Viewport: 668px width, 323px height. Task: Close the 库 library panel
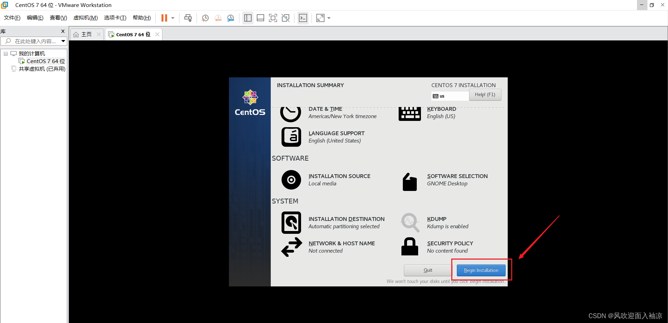(x=63, y=31)
